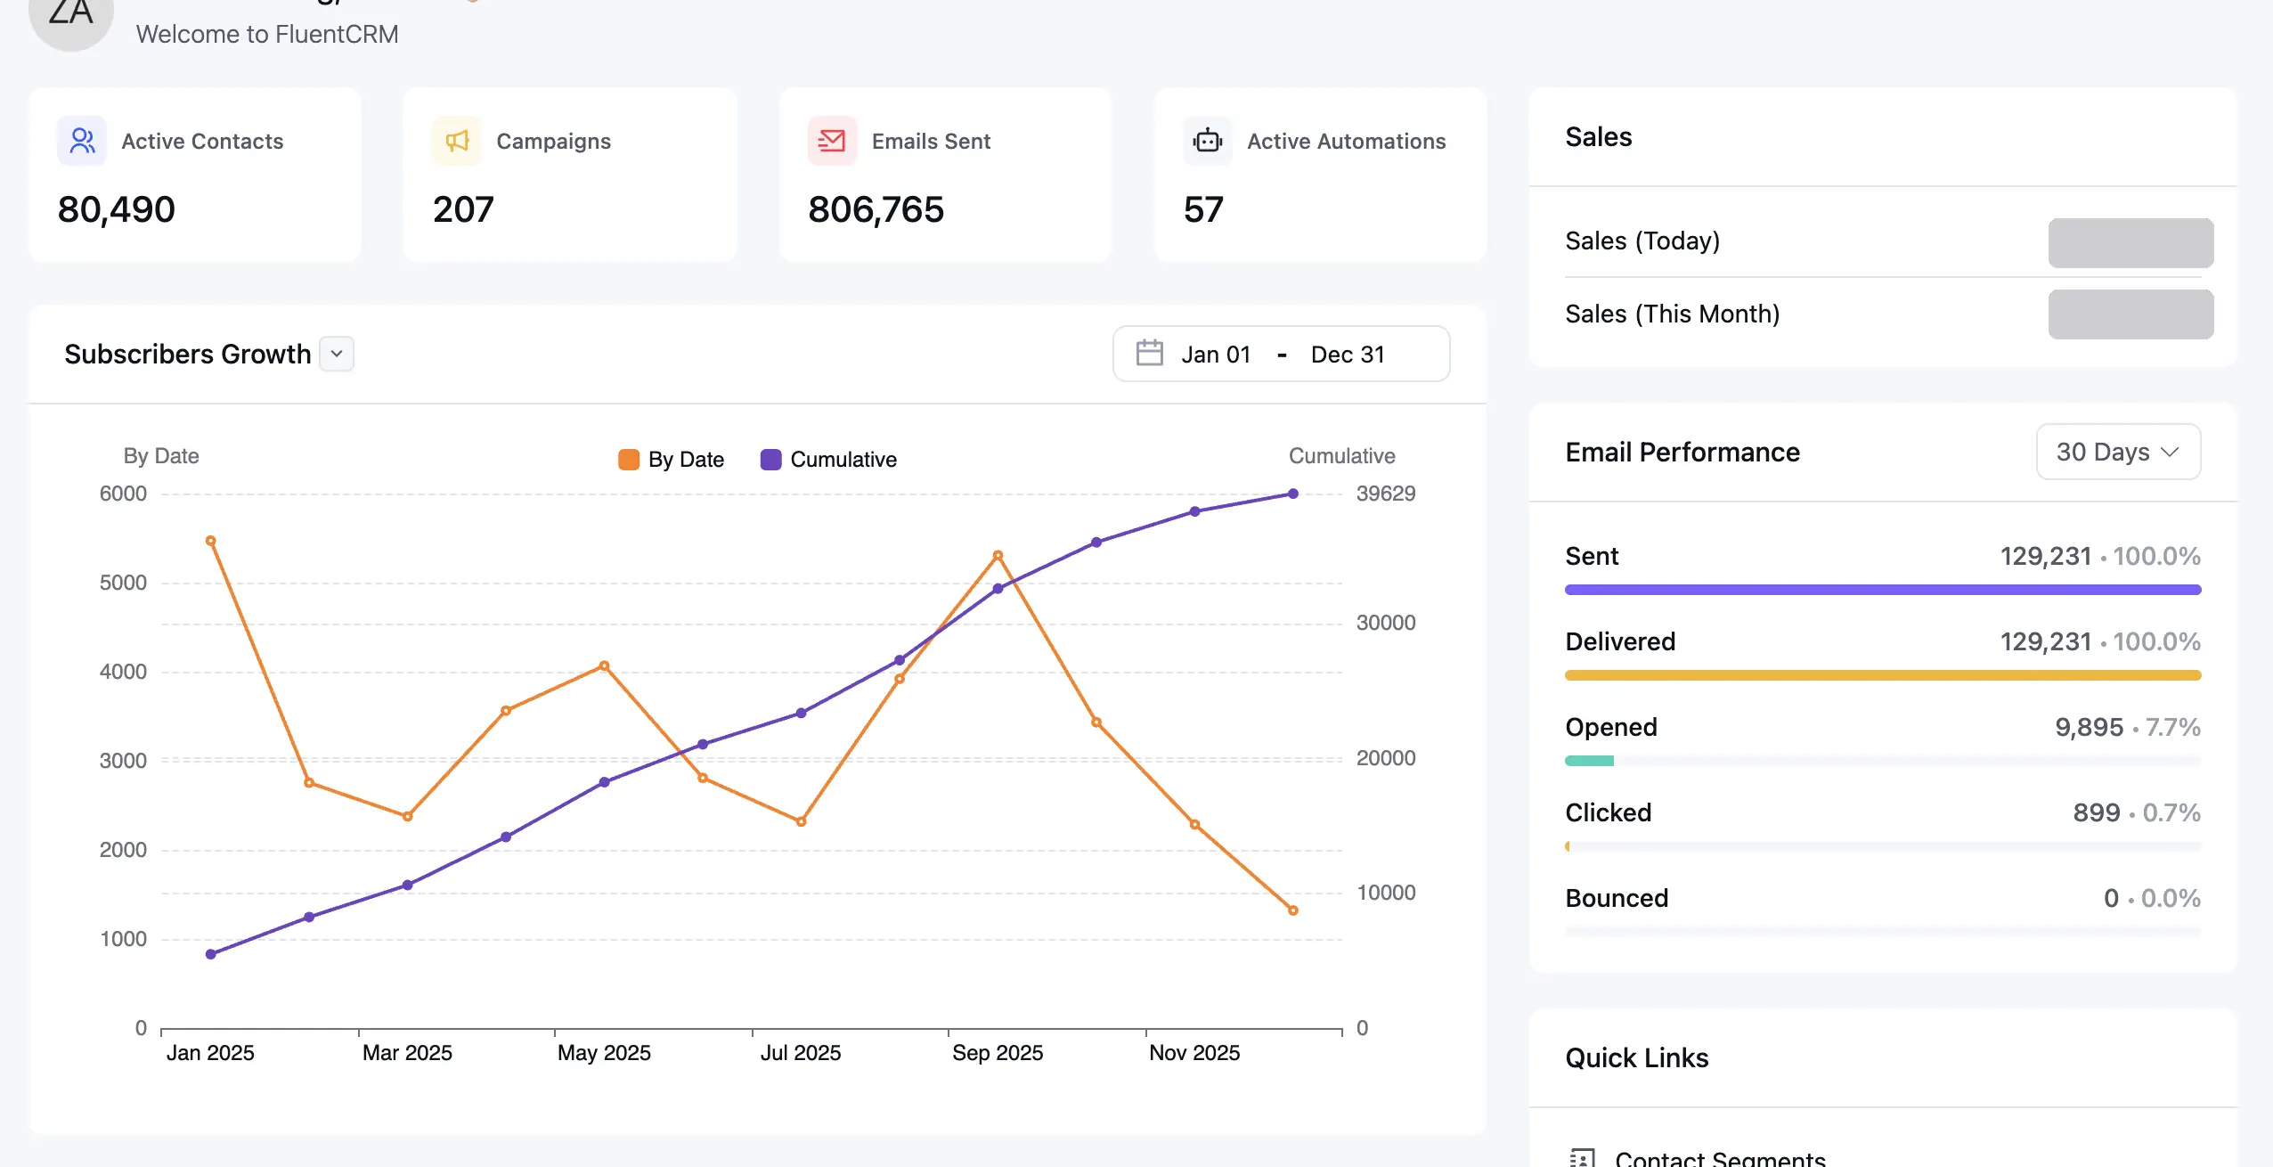Click the Sep 2025 axis label
Screen dimensions: 2273x1167
click(x=998, y=1053)
